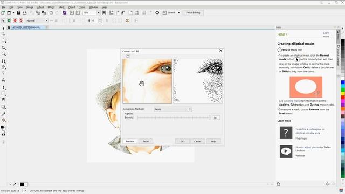The image size is (345, 194).
Task: Click the webinar video thumbnail
Action: (x=286, y=151)
